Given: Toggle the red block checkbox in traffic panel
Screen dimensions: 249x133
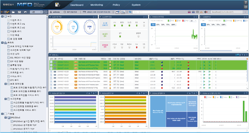Looking at the screenshot, I should coord(185,21).
